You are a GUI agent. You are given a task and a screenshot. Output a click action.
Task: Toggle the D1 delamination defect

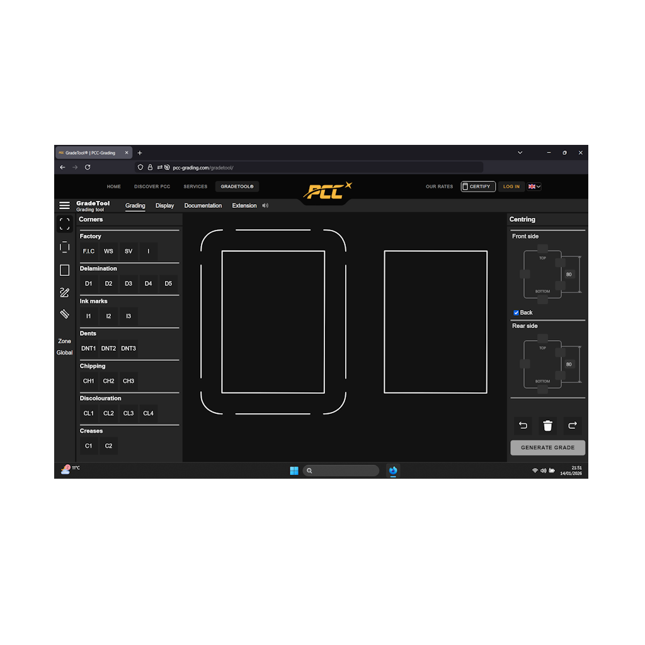(88, 284)
